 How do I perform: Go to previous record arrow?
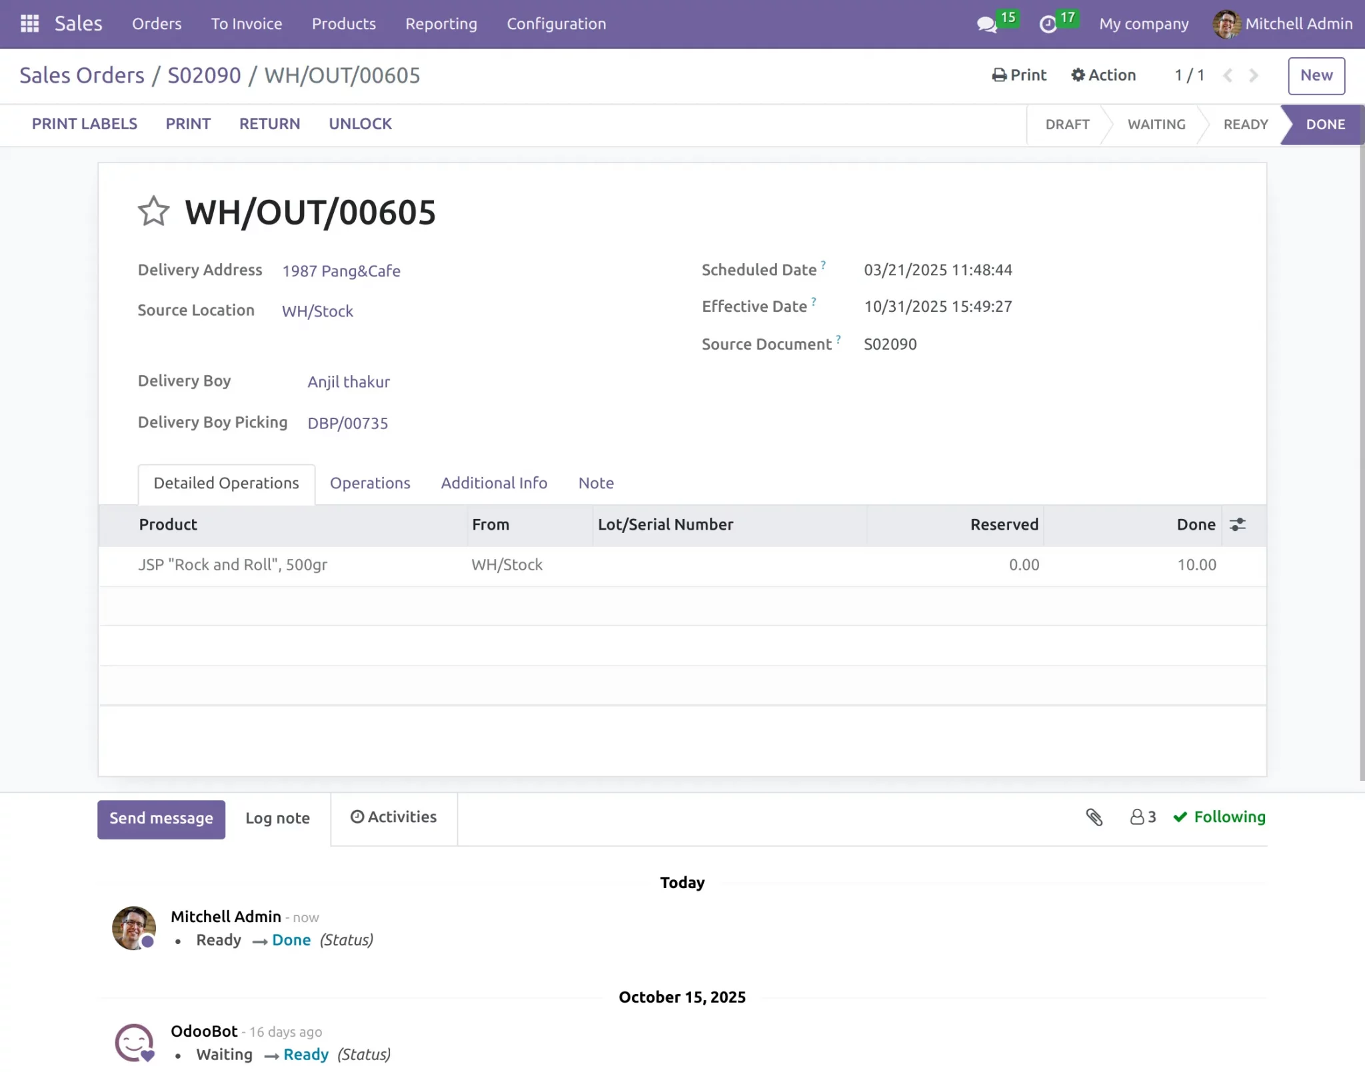(x=1228, y=75)
